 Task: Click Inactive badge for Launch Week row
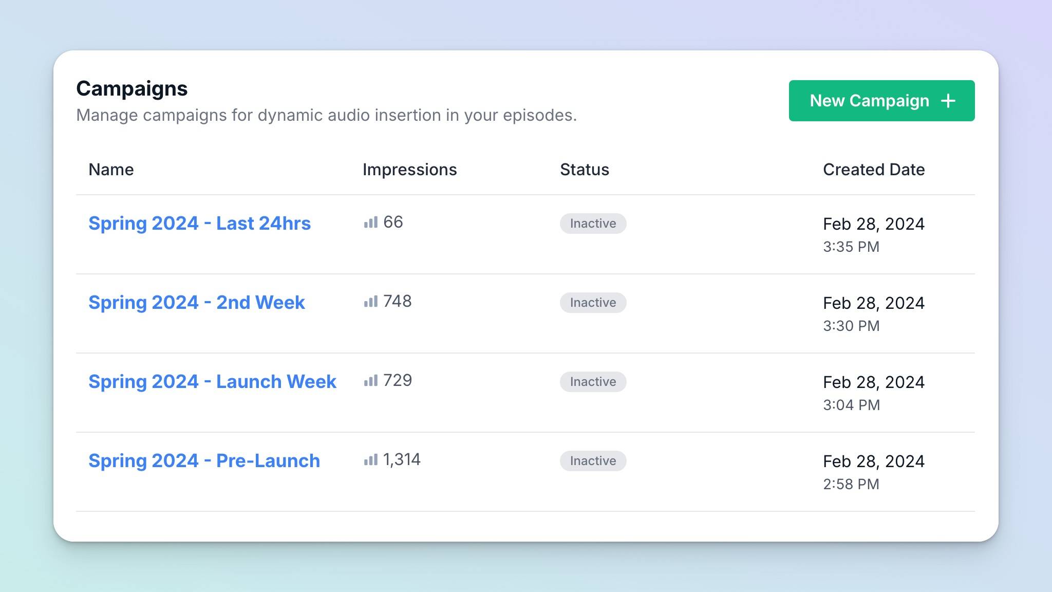[593, 382]
